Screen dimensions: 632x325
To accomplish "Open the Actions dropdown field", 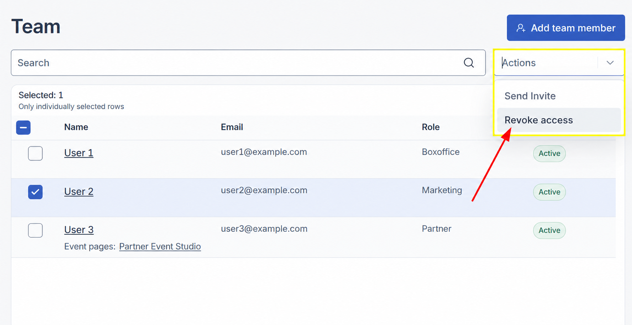I will [x=559, y=63].
